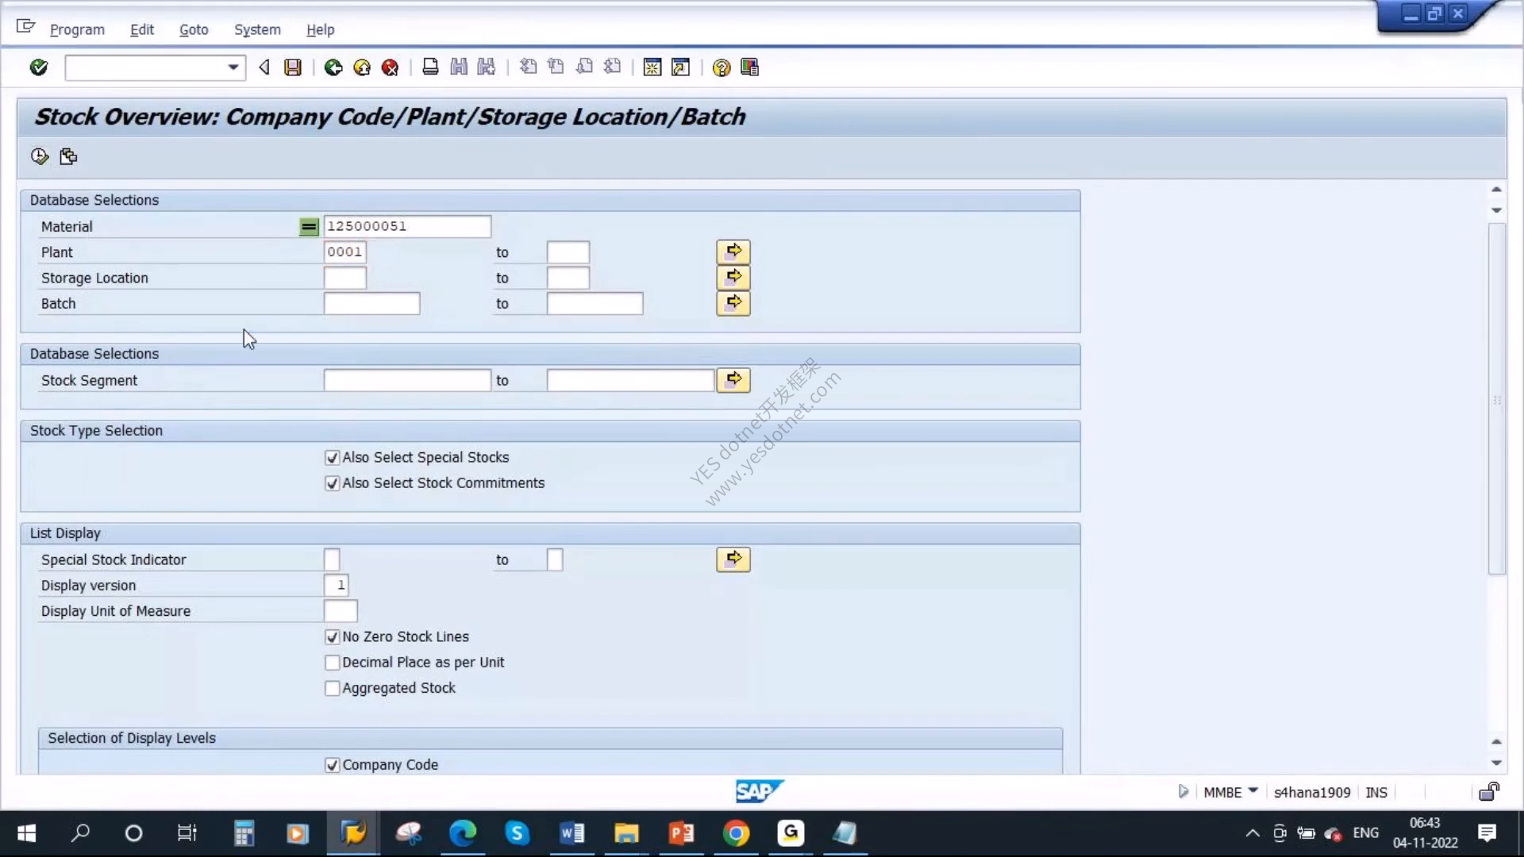Open the command field dropdown arrow
The image size is (1524, 857).
pos(233,67)
